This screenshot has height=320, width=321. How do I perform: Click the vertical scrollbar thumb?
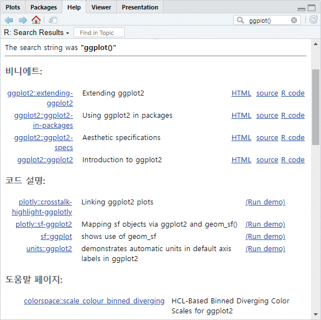315,107
